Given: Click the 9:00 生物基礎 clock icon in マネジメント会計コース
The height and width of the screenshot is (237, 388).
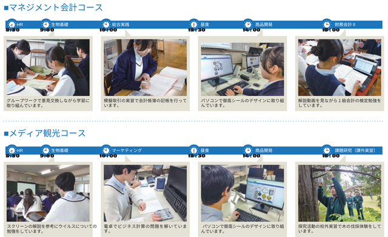Looking at the screenshot, I should click(x=45, y=24).
